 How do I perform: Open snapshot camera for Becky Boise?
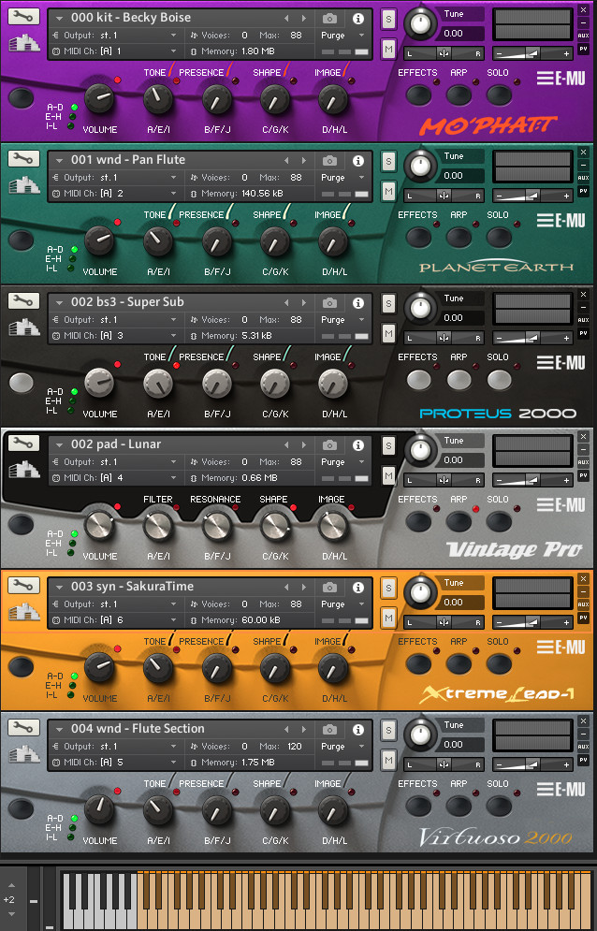(329, 19)
